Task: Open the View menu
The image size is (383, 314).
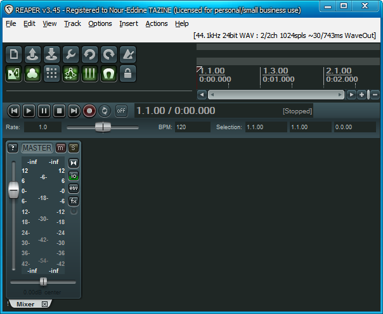Action: click(x=49, y=23)
